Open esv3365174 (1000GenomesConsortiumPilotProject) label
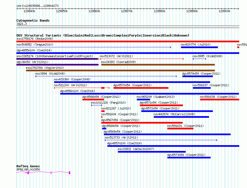Image resolution: width=247 pixels, height=188 pixels. (x=55, y=56)
